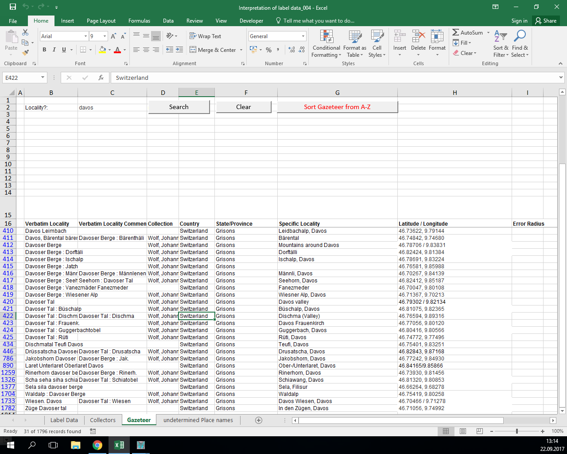Viewport: 567px width, 454px height.
Task: Increase font size with the larger A icon
Action: click(114, 36)
